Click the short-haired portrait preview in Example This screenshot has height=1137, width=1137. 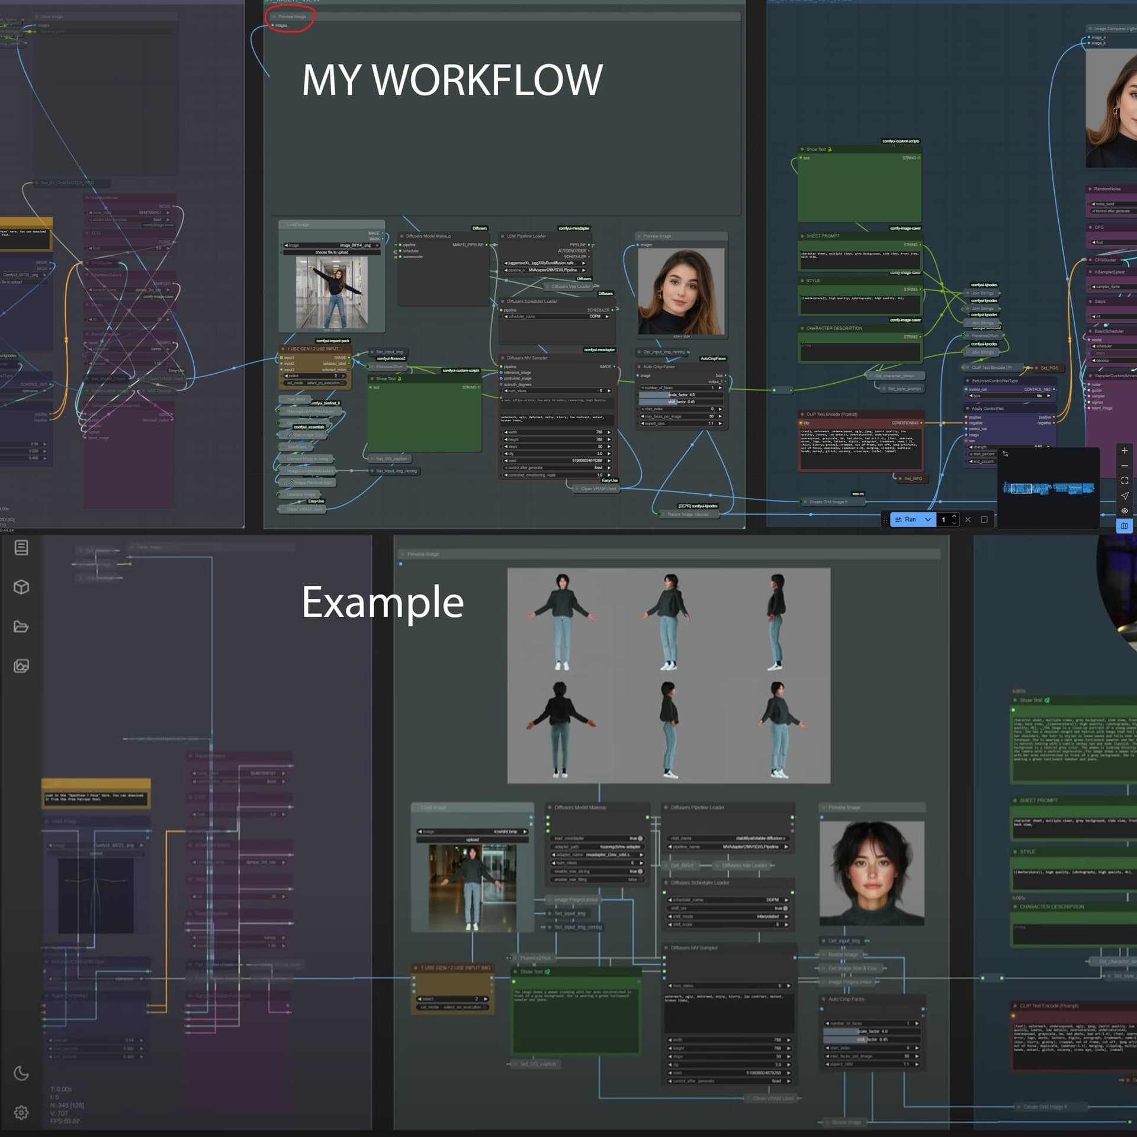872,873
